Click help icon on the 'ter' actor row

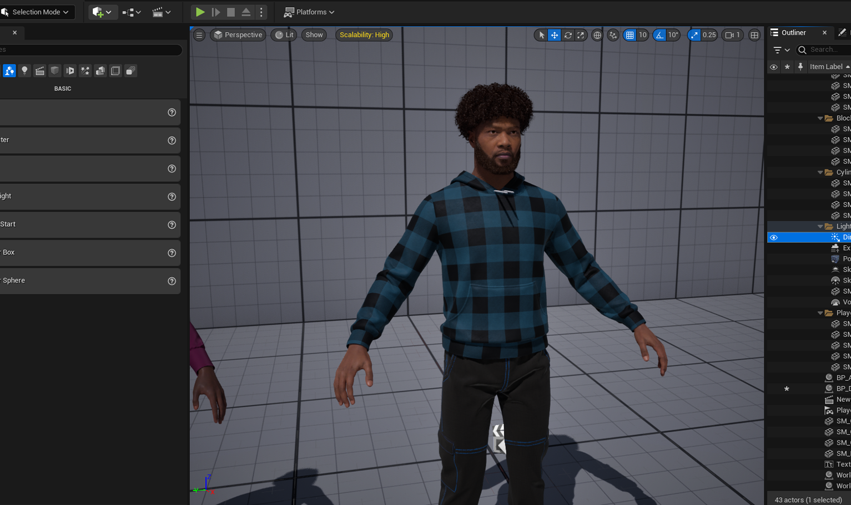coord(172,140)
